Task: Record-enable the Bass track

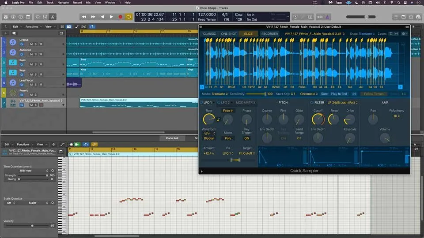Action: pos(41,64)
